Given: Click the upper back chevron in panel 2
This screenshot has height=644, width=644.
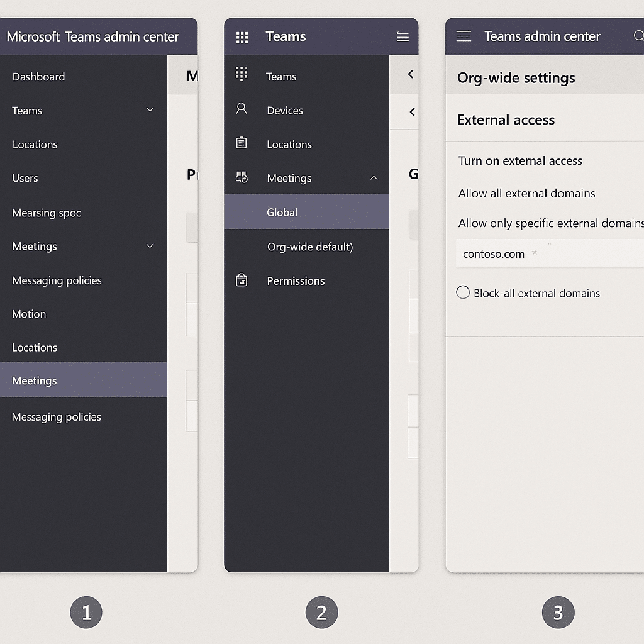Looking at the screenshot, I should pos(410,74).
